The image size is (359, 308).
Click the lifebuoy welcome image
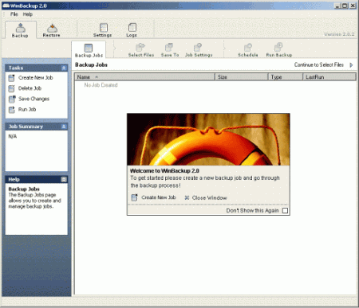(x=208, y=139)
